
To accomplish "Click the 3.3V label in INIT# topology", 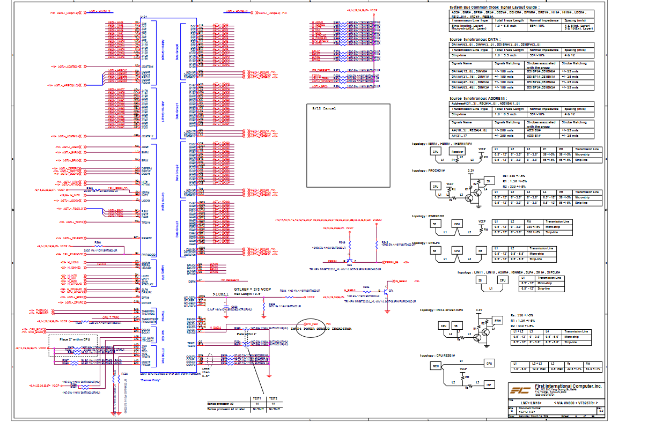I will click(x=479, y=309).
